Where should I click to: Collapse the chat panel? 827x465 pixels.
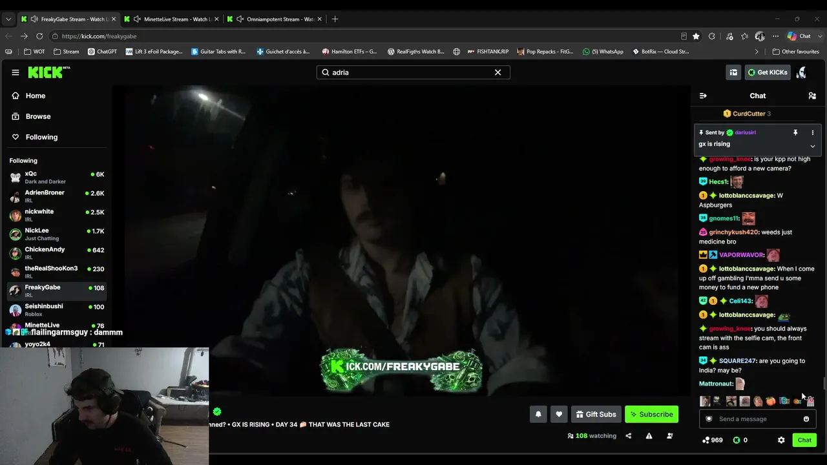pyautogui.click(x=703, y=96)
